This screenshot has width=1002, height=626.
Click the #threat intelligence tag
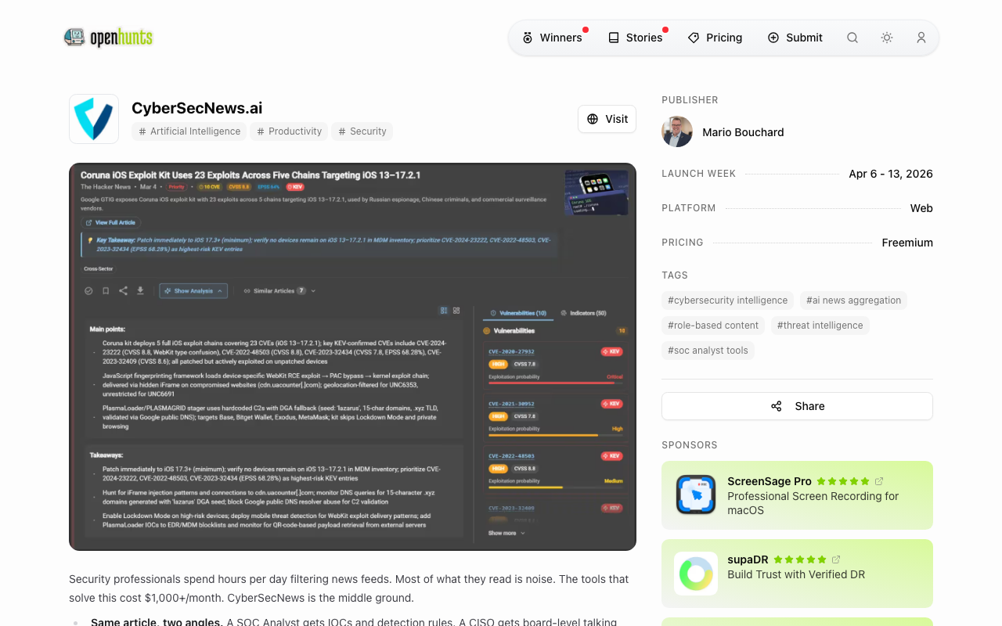tap(820, 326)
